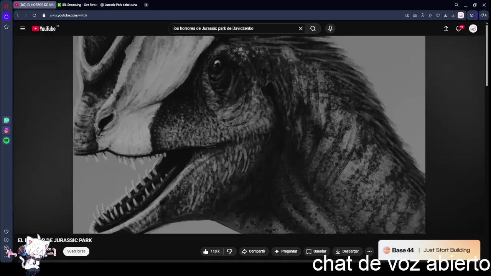
Task: Subscribe with the Suscribirse button
Action: click(x=76, y=251)
